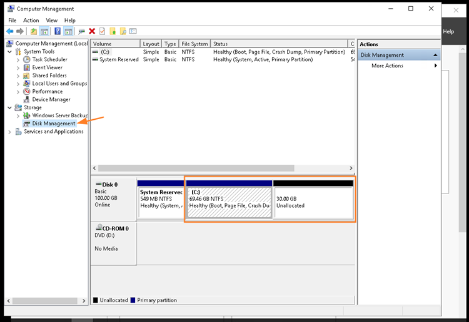Click the checkmark document properties icon
The height and width of the screenshot is (322, 469).
point(103,31)
